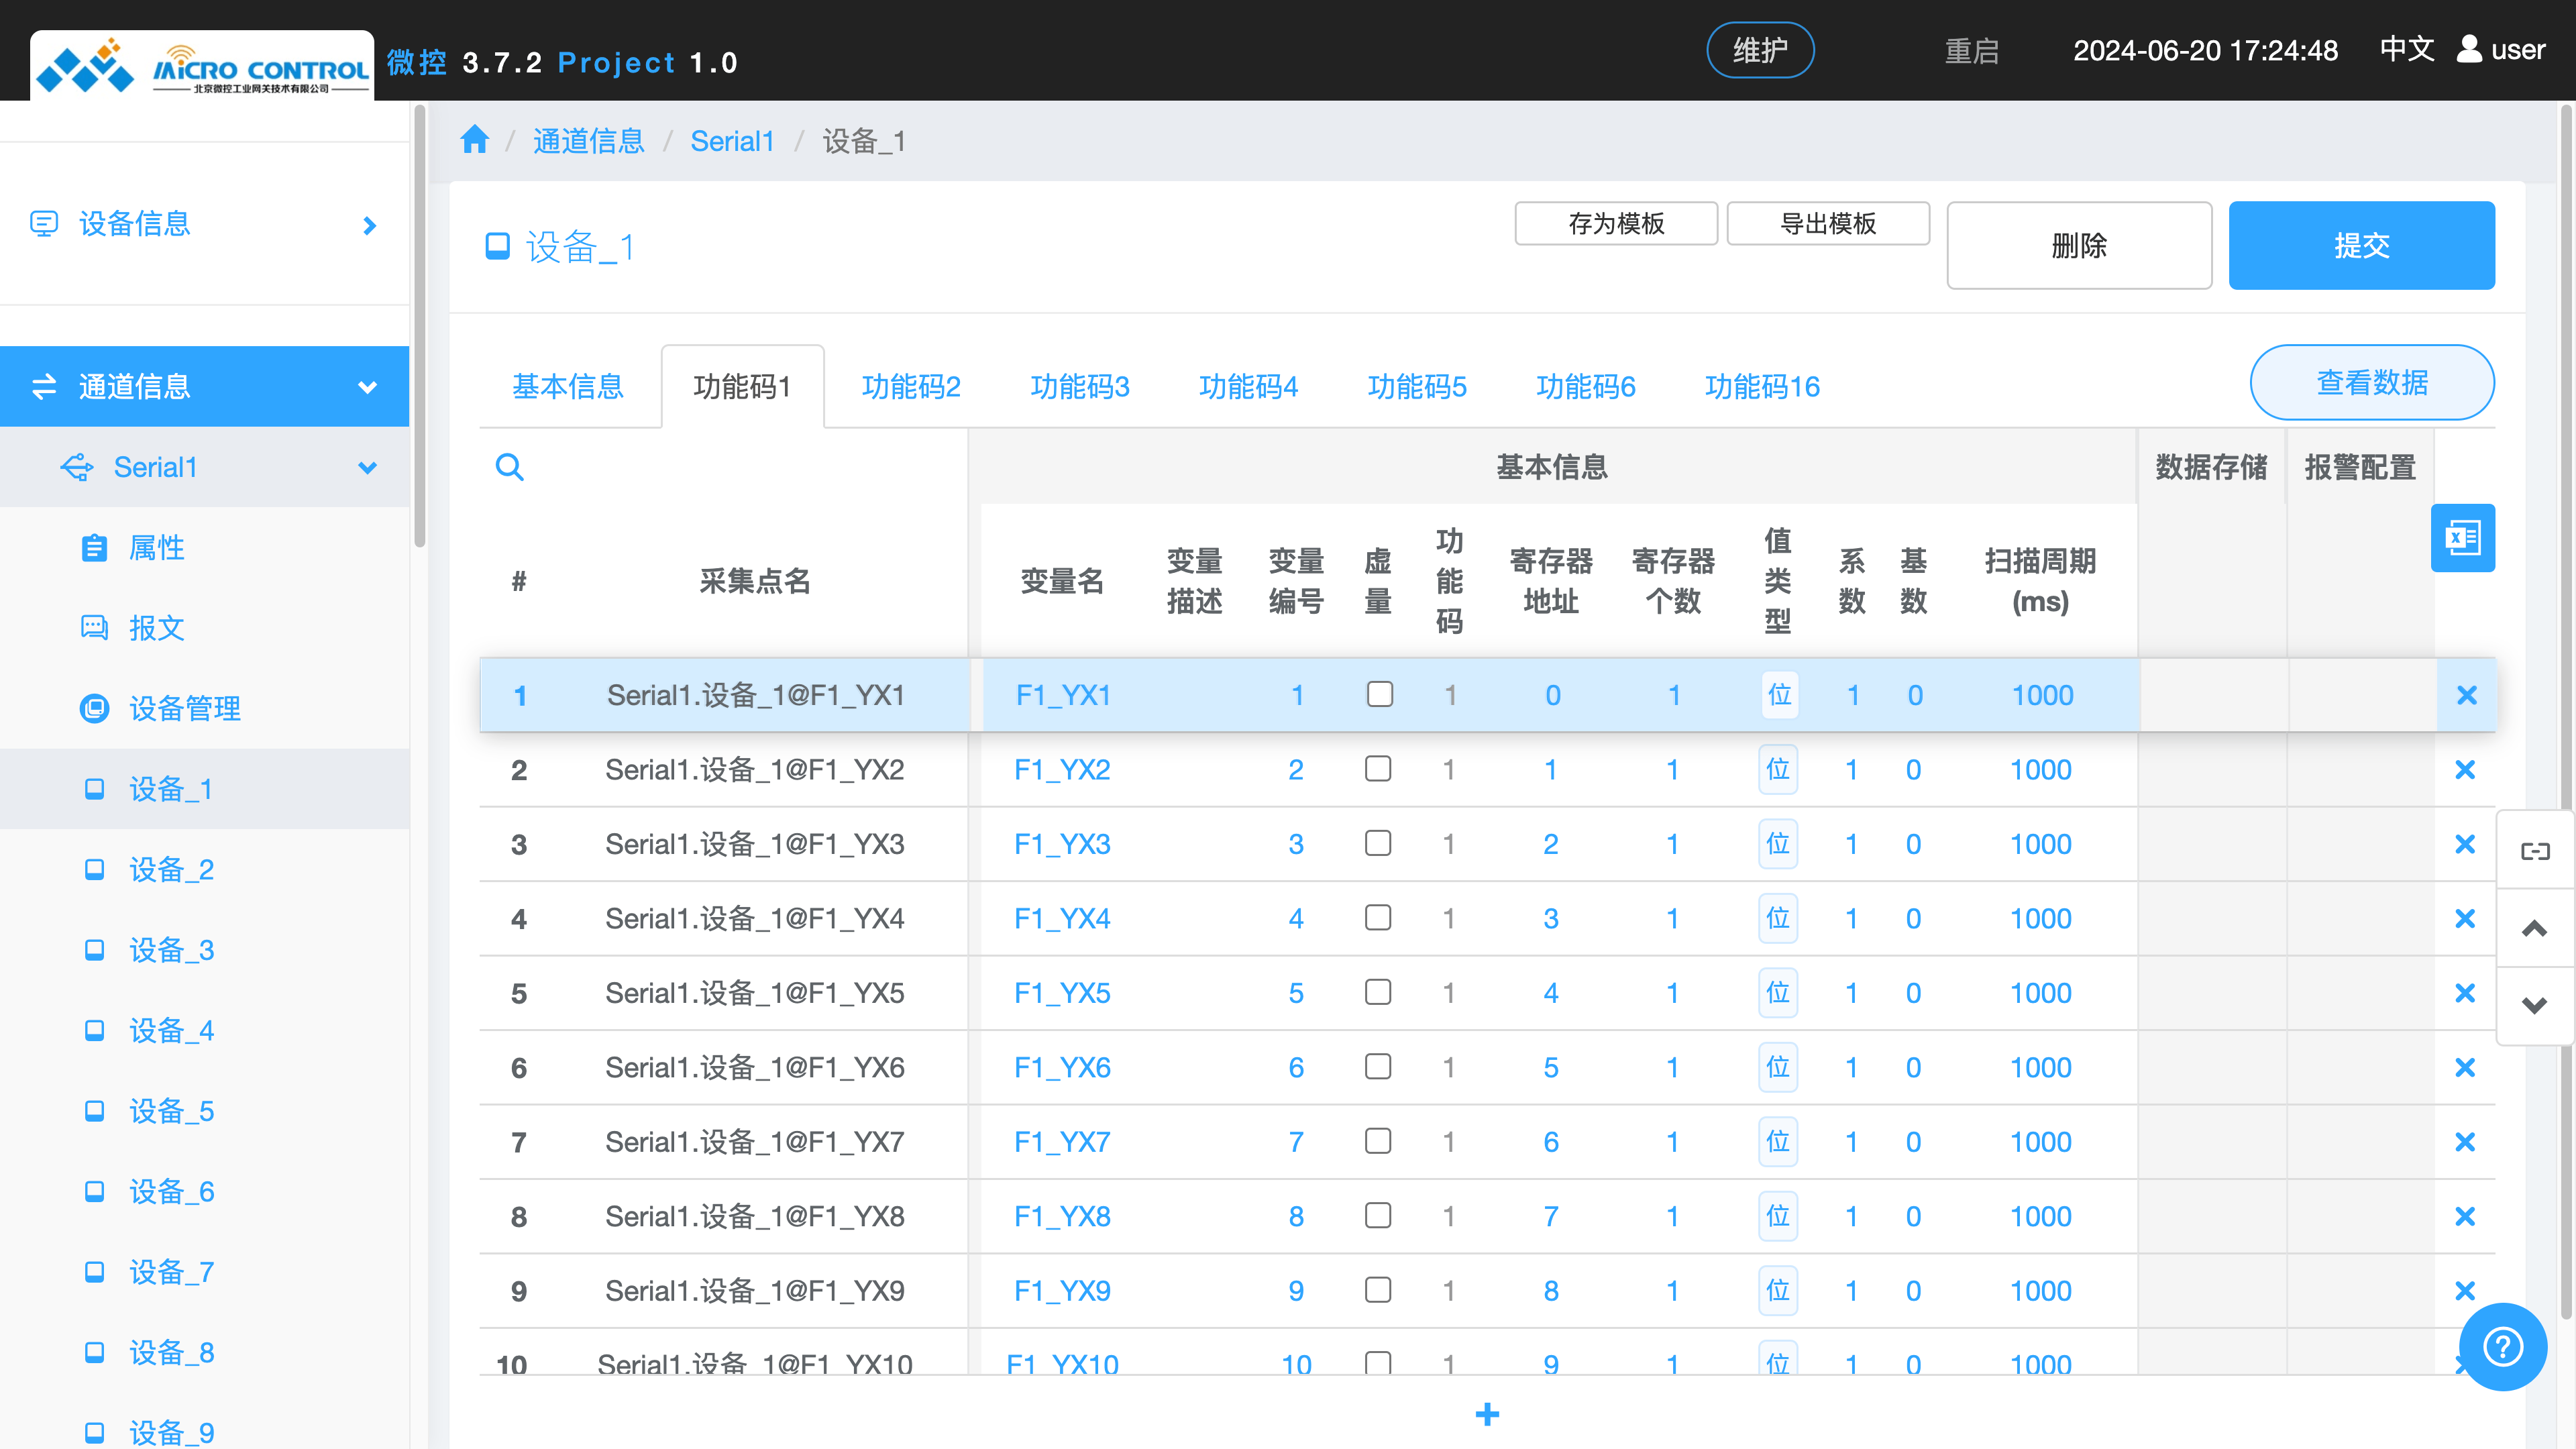2576x1449 pixels.
Task: Click the down arrow in side panel
Action: tap(2534, 1005)
